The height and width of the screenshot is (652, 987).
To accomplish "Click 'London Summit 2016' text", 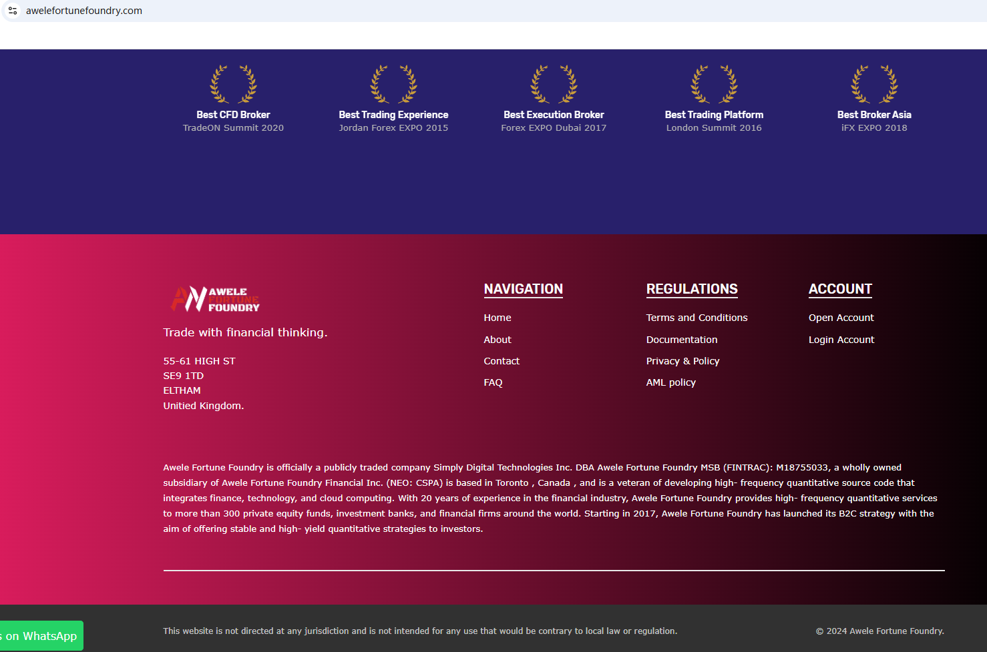I will pos(714,128).
